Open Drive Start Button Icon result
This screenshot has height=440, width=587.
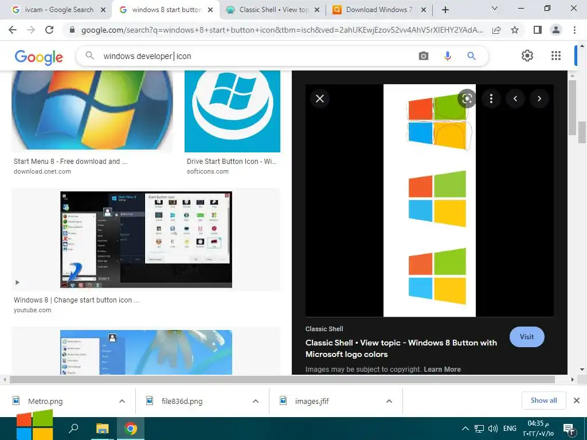[232, 162]
